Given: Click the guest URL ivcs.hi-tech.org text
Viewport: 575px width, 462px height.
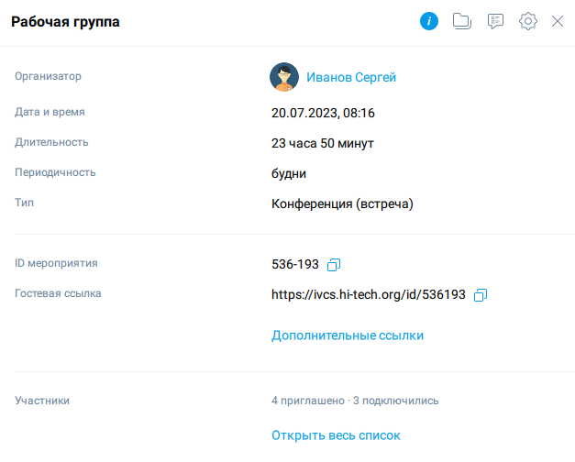Looking at the screenshot, I should point(369,295).
